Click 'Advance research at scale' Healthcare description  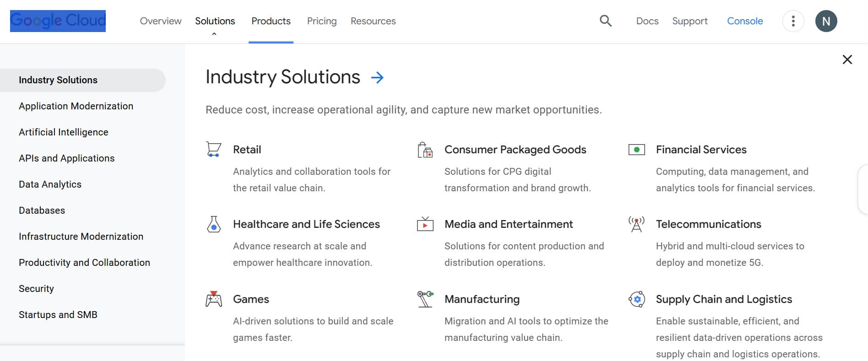coord(303,254)
